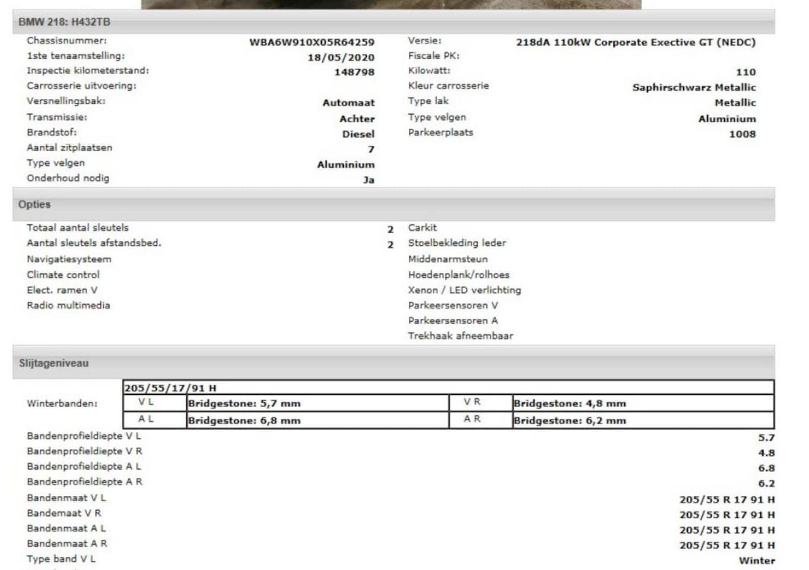Select chassis number WBA6W910X05R64259
Image resolution: width=809 pixels, height=570 pixels.
tap(312, 42)
